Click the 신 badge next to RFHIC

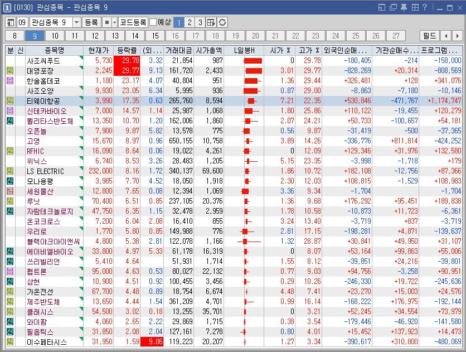[10, 151]
